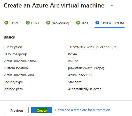Click the Security type label
This screenshot has width=132, height=116.
tap(13, 82)
